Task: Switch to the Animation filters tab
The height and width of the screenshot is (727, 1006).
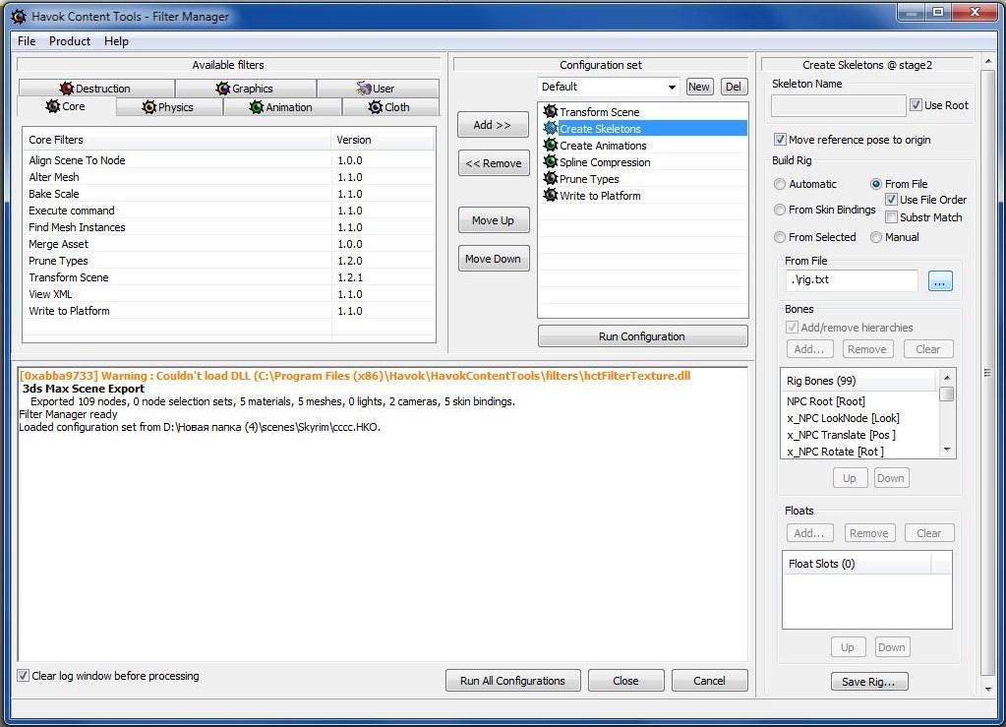Action: (282, 107)
